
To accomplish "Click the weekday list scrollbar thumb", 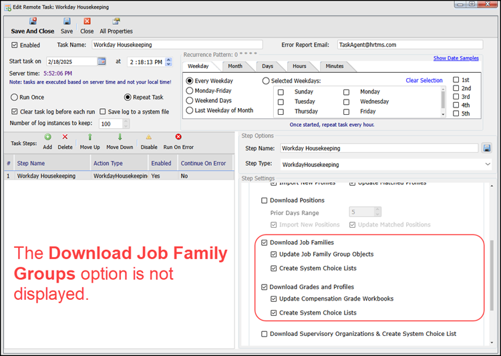I will pos(443,100).
